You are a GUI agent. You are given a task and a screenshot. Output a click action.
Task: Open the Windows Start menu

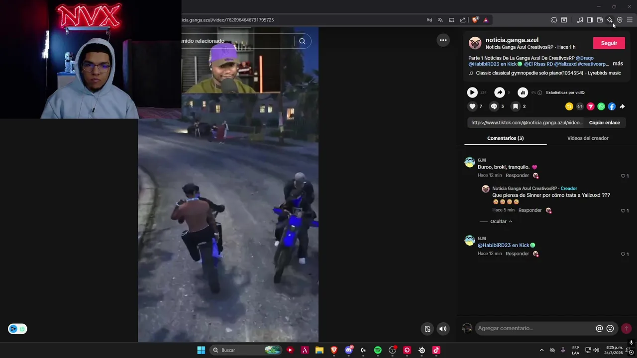(201, 350)
